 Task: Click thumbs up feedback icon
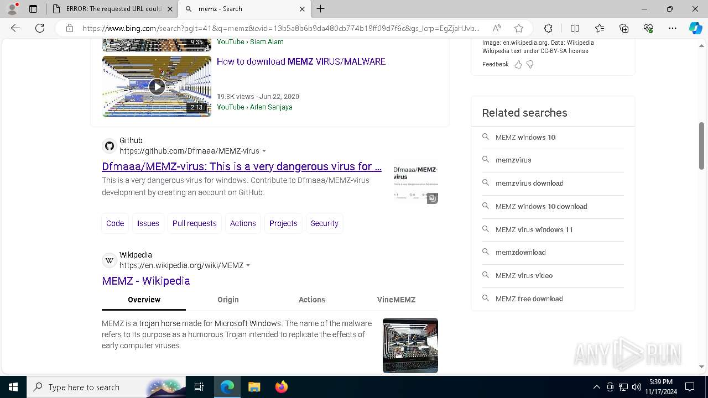coord(518,64)
